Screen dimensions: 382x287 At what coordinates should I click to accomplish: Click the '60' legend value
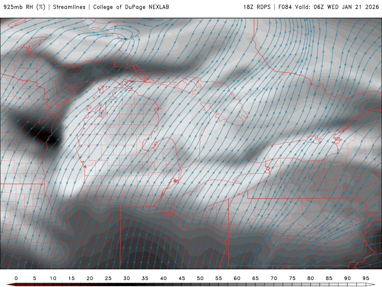(x=237, y=278)
